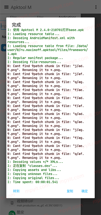Select the 视频转GIF list entry

(x=45, y=203)
